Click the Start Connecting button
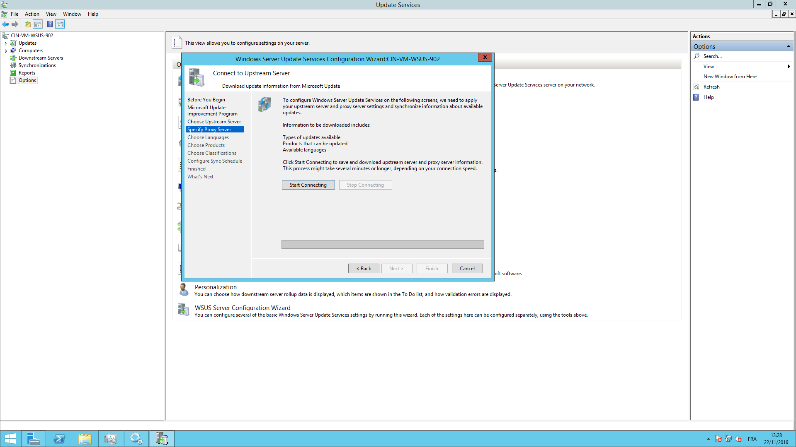This screenshot has height=447, width=796. point(308,185)
